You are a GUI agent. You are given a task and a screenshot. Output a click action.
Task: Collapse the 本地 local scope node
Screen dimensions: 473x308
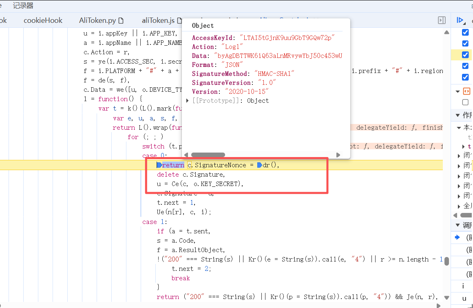459,128
